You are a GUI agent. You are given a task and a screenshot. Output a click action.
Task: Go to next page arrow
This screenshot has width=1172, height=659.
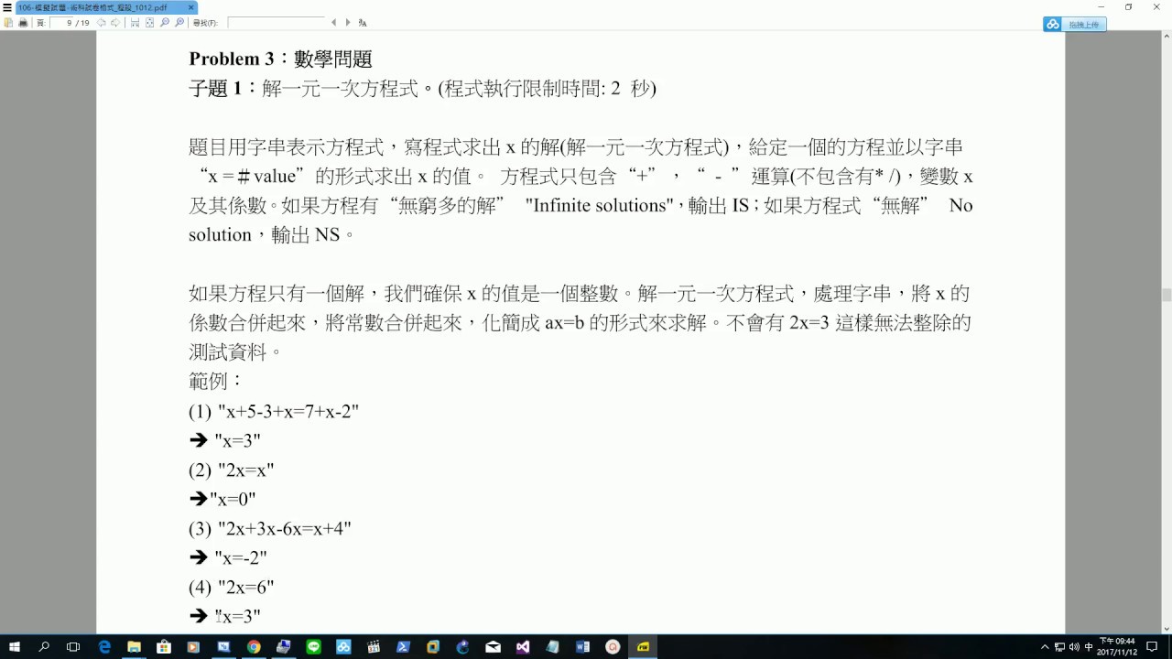click(115, 23)
